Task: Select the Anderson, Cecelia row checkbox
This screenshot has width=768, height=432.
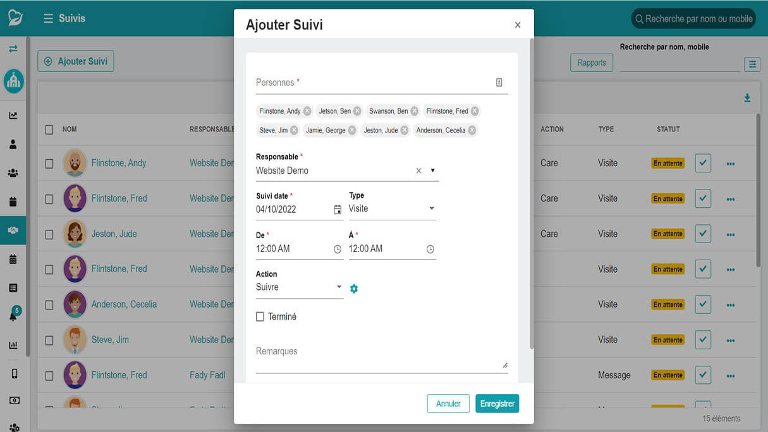Action: (x=49, y=304)
